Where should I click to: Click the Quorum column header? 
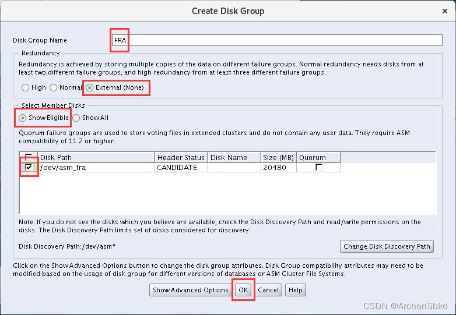pos(319,157)
